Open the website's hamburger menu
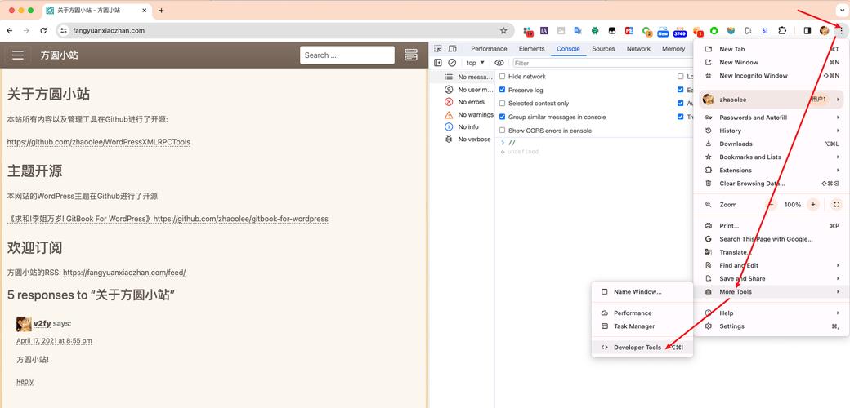 click(x=18, y=55)
